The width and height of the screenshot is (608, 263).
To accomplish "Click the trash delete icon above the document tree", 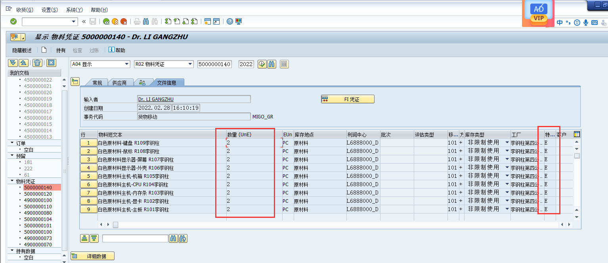I will point(37,63).
